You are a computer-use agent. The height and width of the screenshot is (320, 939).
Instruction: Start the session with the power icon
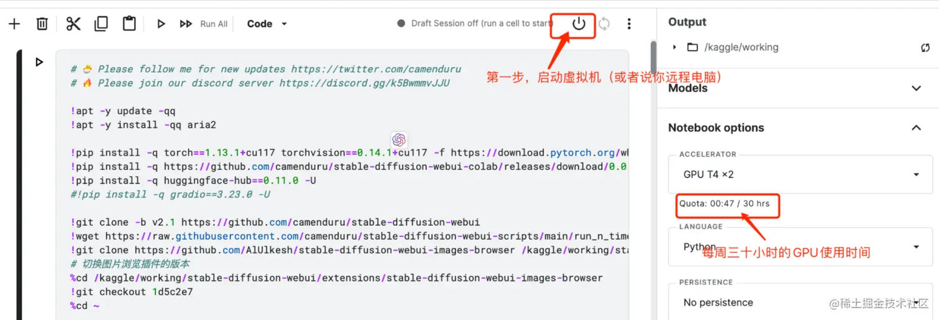(578, 24)
